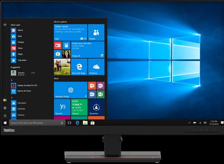Open Store from the taskbar
The height and width of the screenshot is (164, 224).
(x=92, y=123)
